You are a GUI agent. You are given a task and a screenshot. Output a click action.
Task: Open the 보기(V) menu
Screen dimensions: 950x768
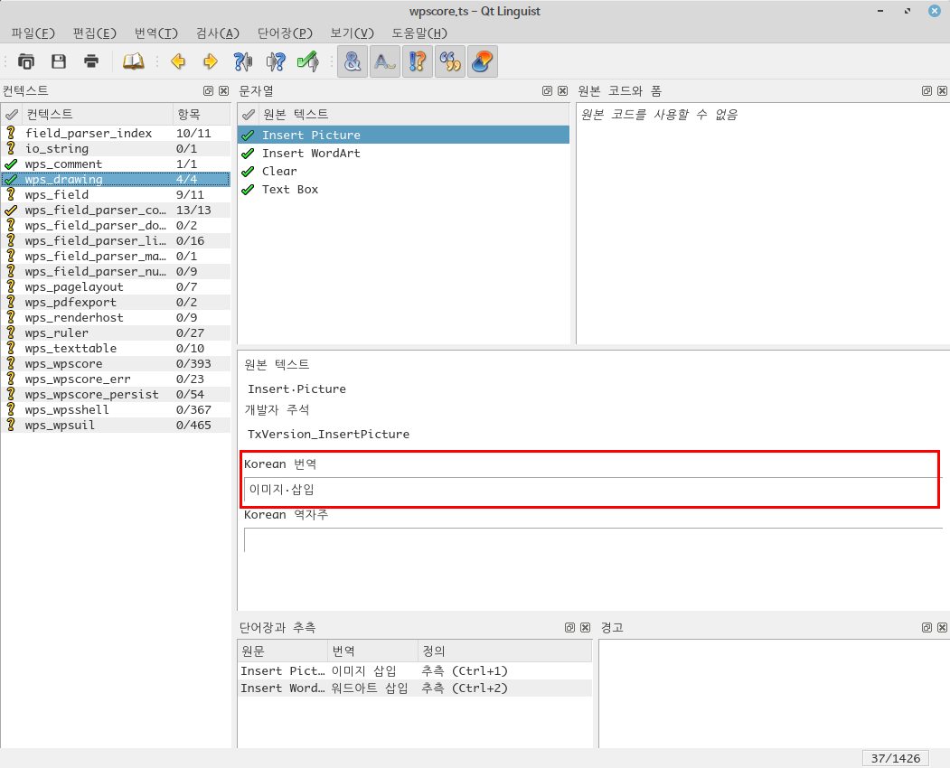pyautogui.click(x=352, y=33)
